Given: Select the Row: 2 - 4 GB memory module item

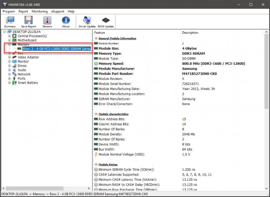Looking at the screenshot, I should tap(57, 49).
